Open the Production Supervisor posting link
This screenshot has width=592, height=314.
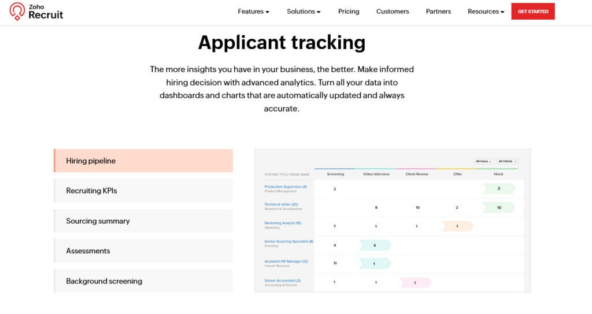pyautogui.click(x=285, y=187)
